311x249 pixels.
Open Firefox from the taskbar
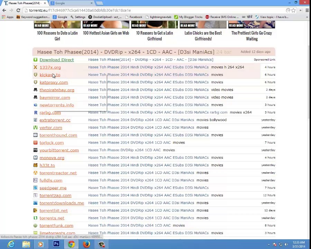(x=86, y=244)
